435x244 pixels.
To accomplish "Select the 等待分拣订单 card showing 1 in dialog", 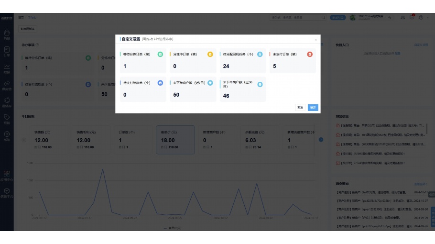I will [x=143, y=60].
